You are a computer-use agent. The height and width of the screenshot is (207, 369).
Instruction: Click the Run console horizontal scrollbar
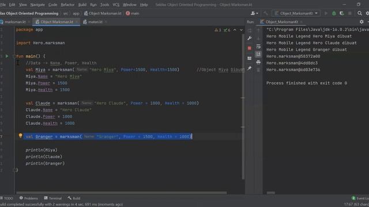click(271, 193)
